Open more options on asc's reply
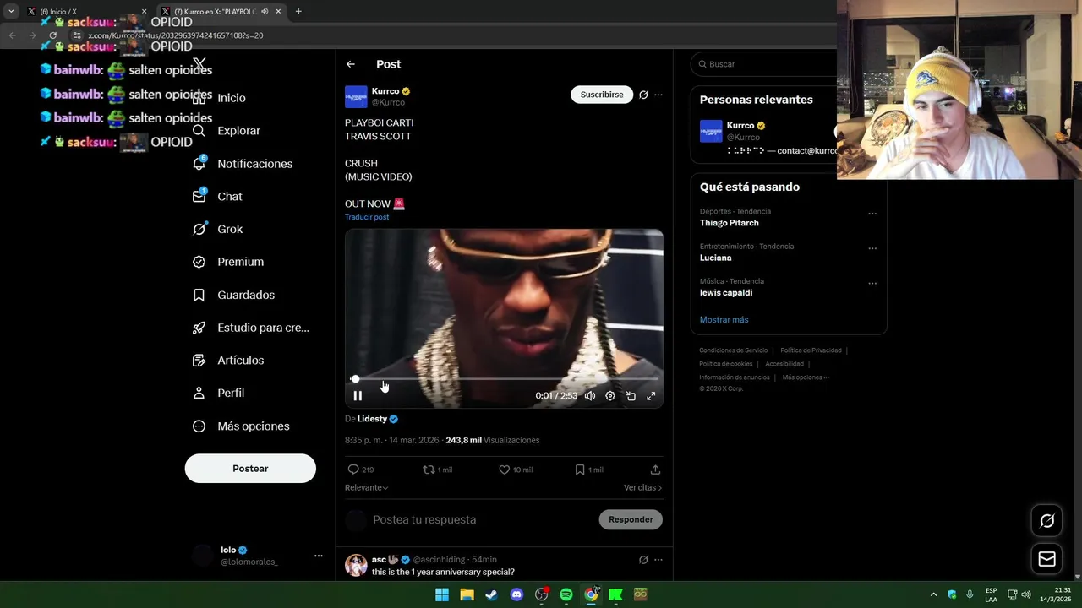This screenshot has width=1082, height=608. pyautogui.click(x=658, y=560)
